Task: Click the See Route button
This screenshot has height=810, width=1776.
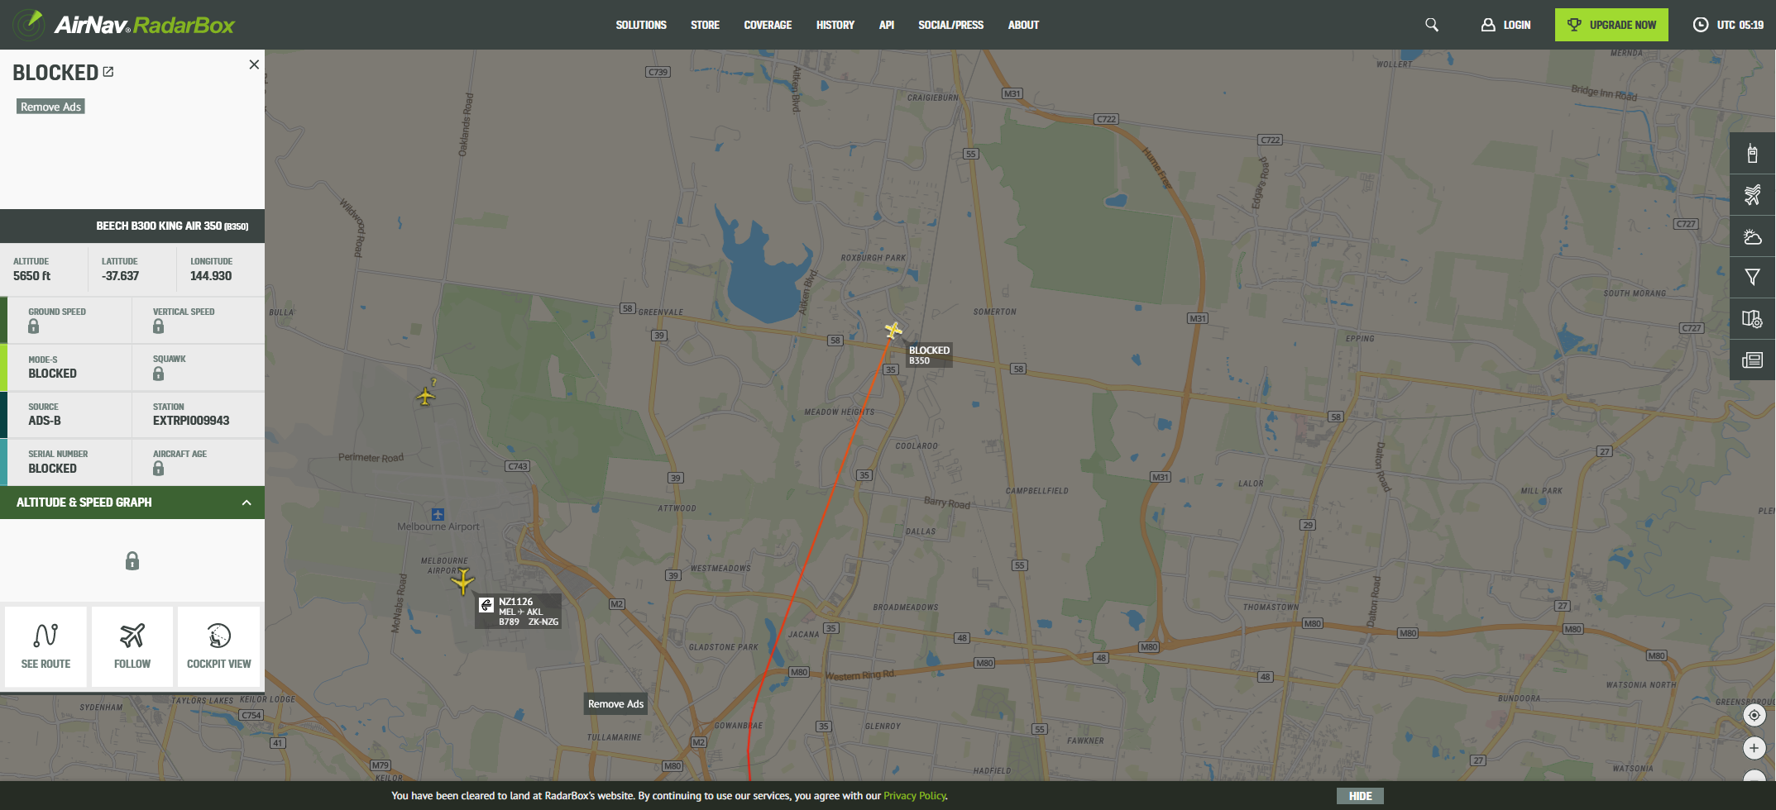Action: pyautogui.click(x=45, y=646)
